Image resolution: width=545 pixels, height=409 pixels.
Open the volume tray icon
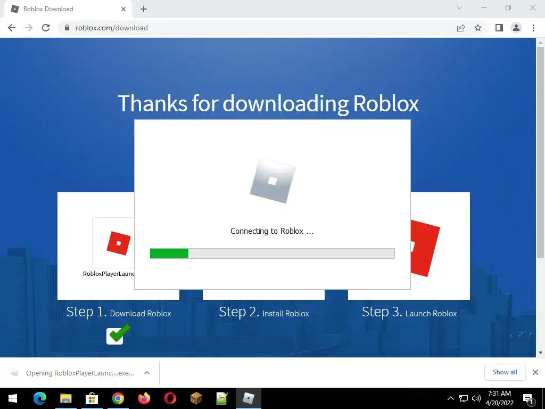[476, 398]
